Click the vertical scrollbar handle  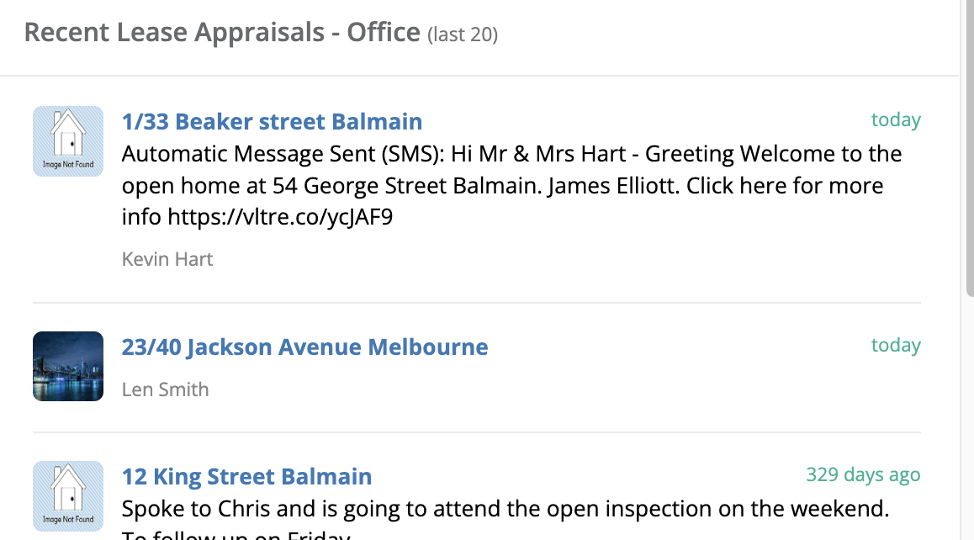click(x=970, y=148)
